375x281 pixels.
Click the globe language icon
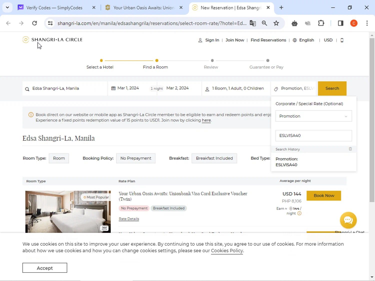pos(295,40)
